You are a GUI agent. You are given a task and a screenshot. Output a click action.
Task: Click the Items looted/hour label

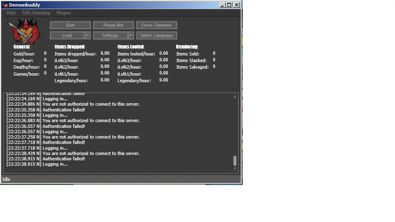pos(136,54)
